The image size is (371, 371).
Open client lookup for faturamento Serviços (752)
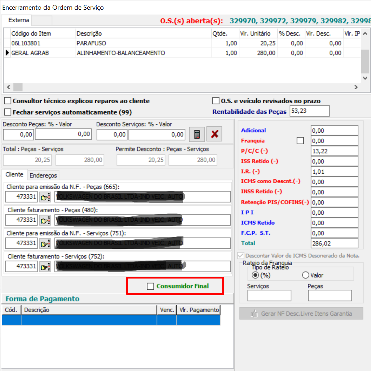(x=45, y=266)
